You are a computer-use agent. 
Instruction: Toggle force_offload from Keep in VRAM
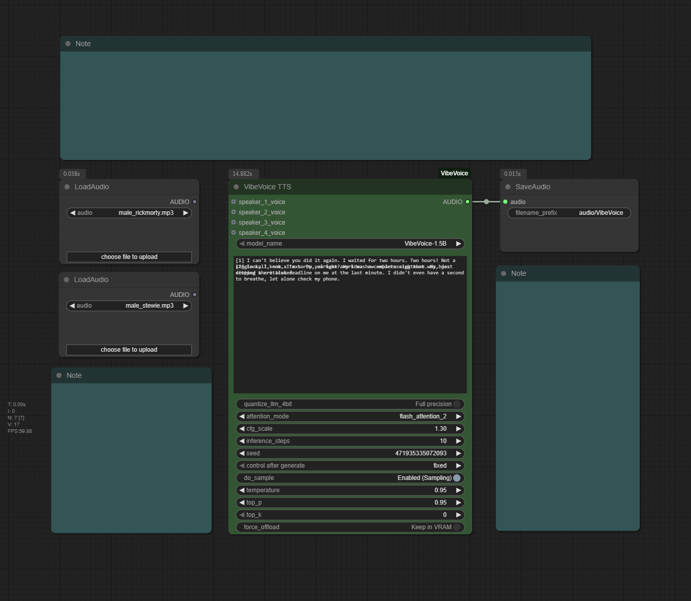(x=458, y=527)
